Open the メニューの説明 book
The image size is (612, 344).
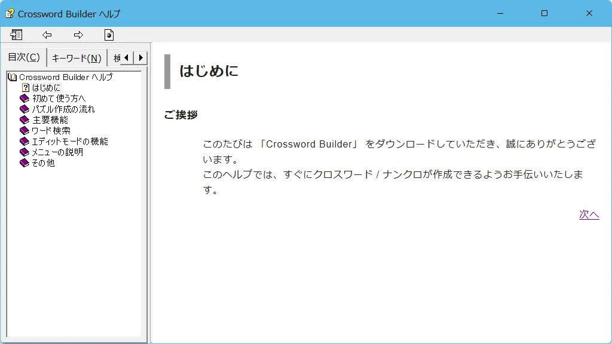point(57,152)
